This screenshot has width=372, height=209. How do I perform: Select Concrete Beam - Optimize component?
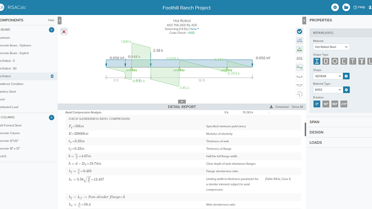coord(15,45)
